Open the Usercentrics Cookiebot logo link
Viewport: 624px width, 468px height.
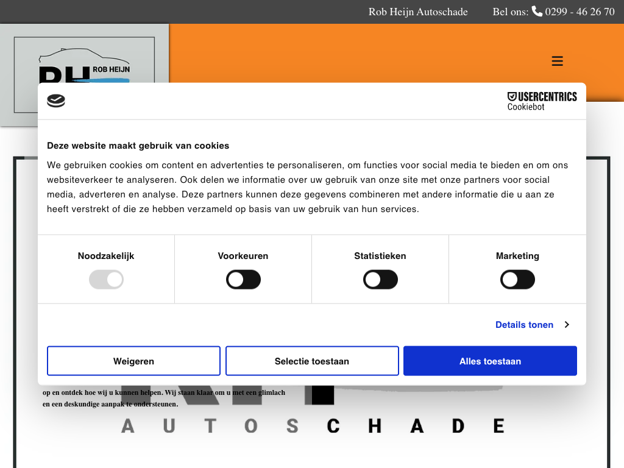pyautogui.click(x=542, y=101)
